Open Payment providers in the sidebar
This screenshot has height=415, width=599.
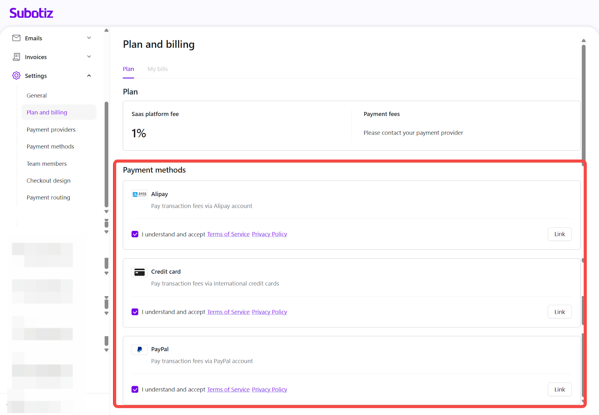click(x=51, y=130)
